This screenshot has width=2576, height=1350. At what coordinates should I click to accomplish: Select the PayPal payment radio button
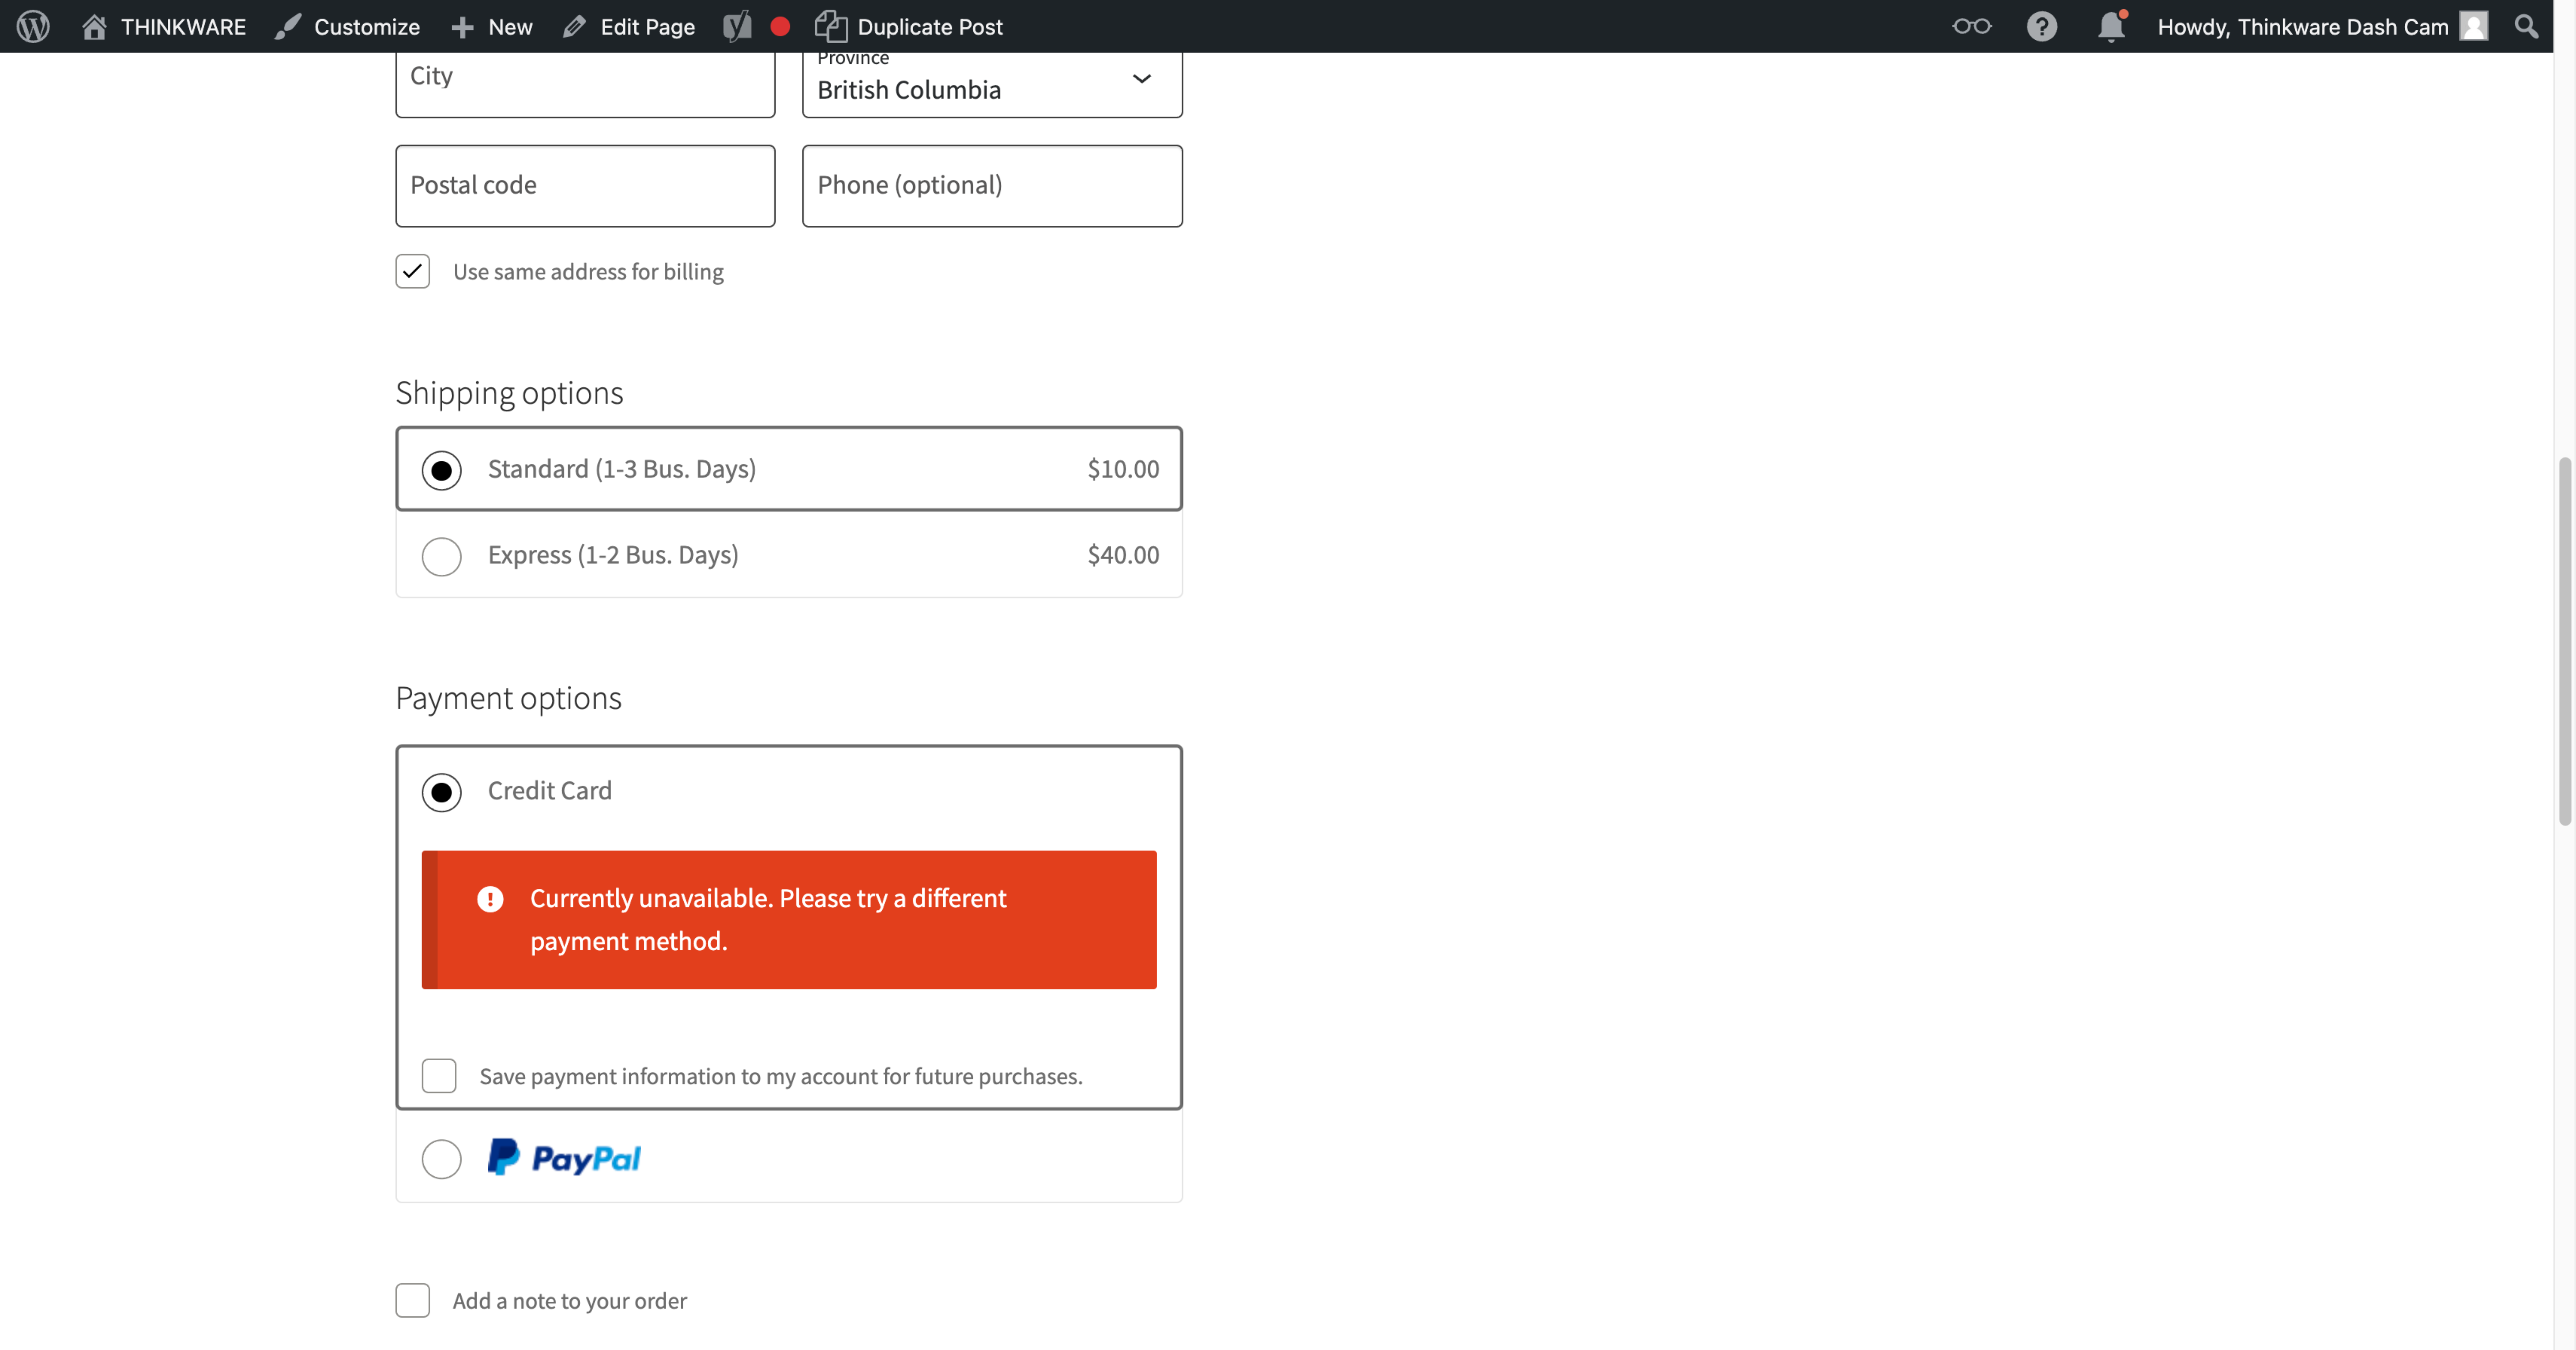coord(441,1159)
